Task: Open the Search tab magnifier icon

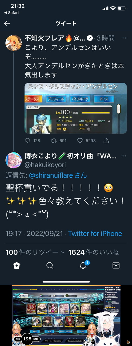Action: pyautogui.click(x=50, y=265)
